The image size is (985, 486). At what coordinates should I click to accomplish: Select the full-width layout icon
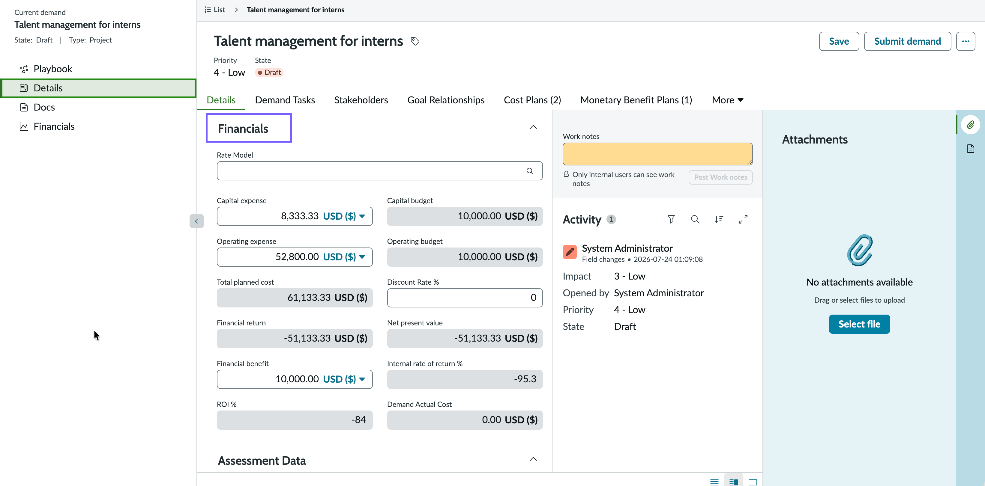(x=753, y=482)
